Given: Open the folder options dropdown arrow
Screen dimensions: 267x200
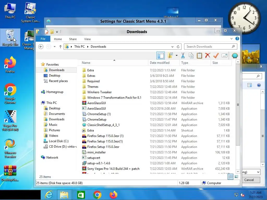Looking at the screenshot, I should coord(177,55).
